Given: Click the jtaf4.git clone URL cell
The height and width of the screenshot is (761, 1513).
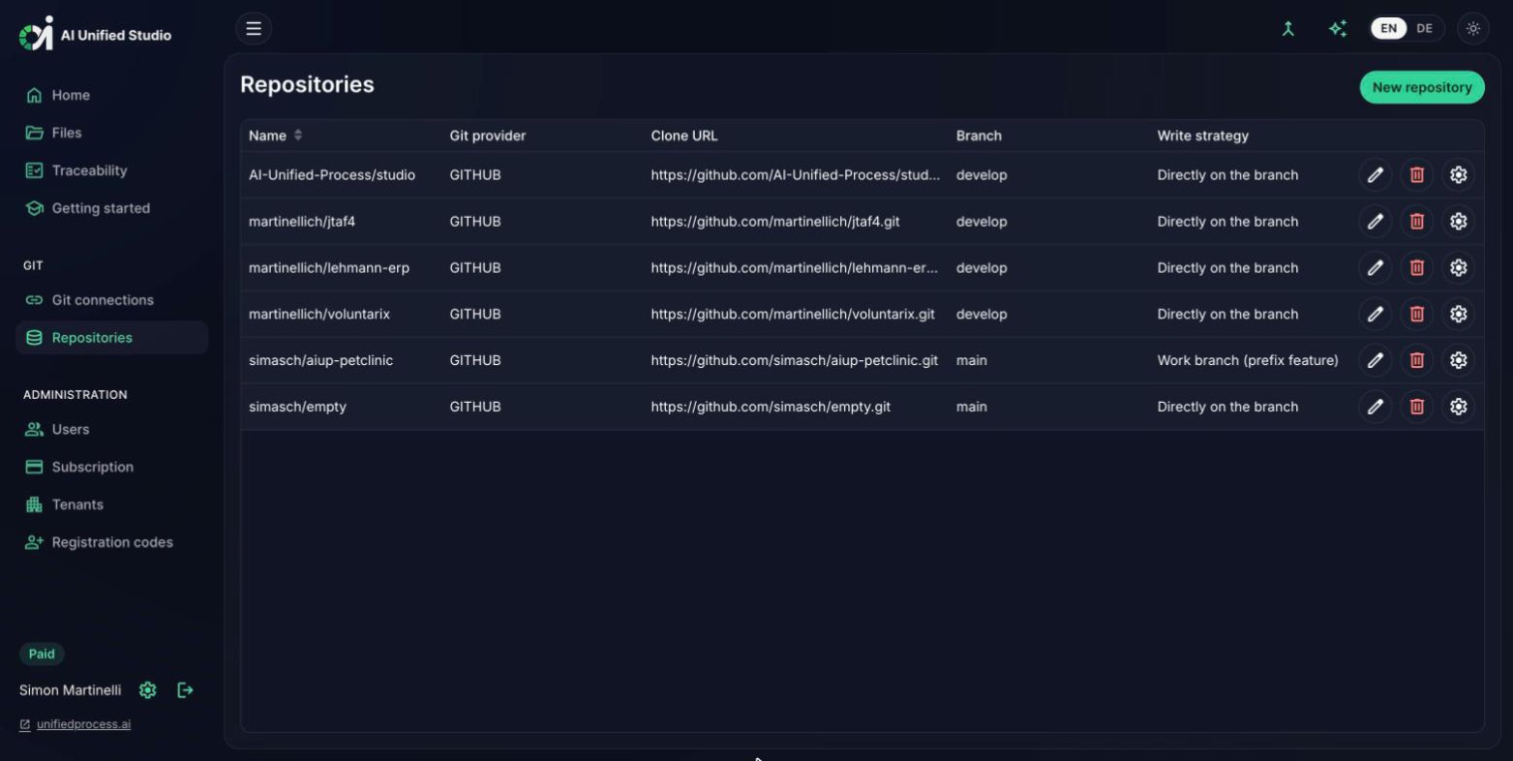Looking at the screenshot, I should click(774, 222).
